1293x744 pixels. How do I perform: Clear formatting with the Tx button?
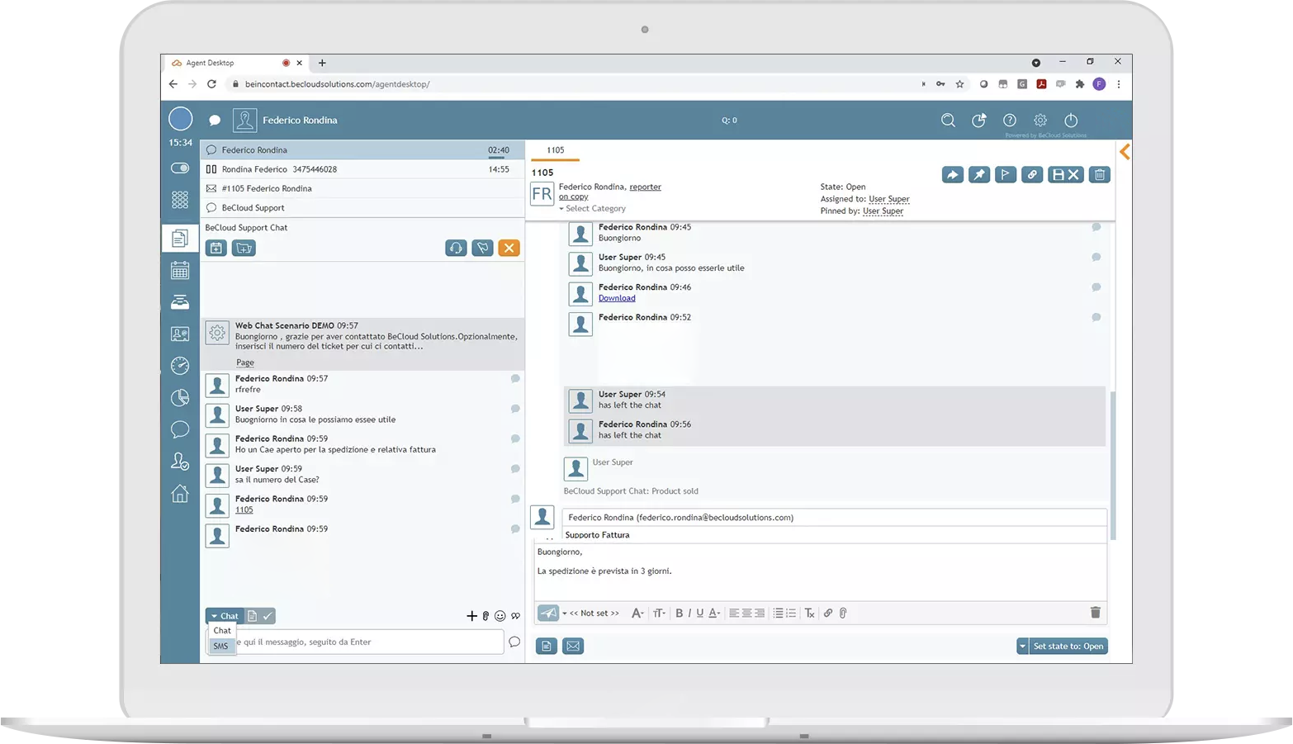tap(810, 614)
